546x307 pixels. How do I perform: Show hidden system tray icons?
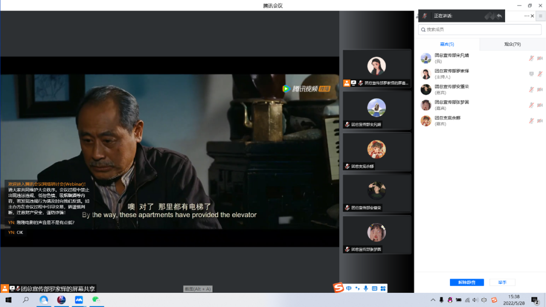(x=433, y=300)
